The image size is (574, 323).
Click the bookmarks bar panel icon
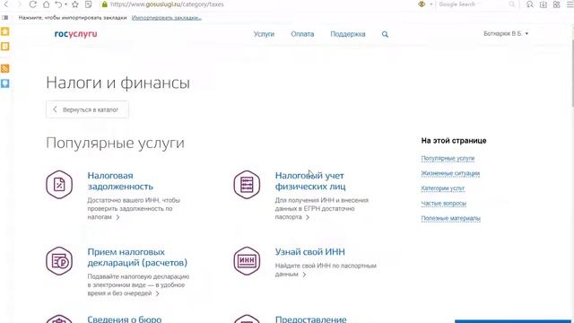point(5,17)
